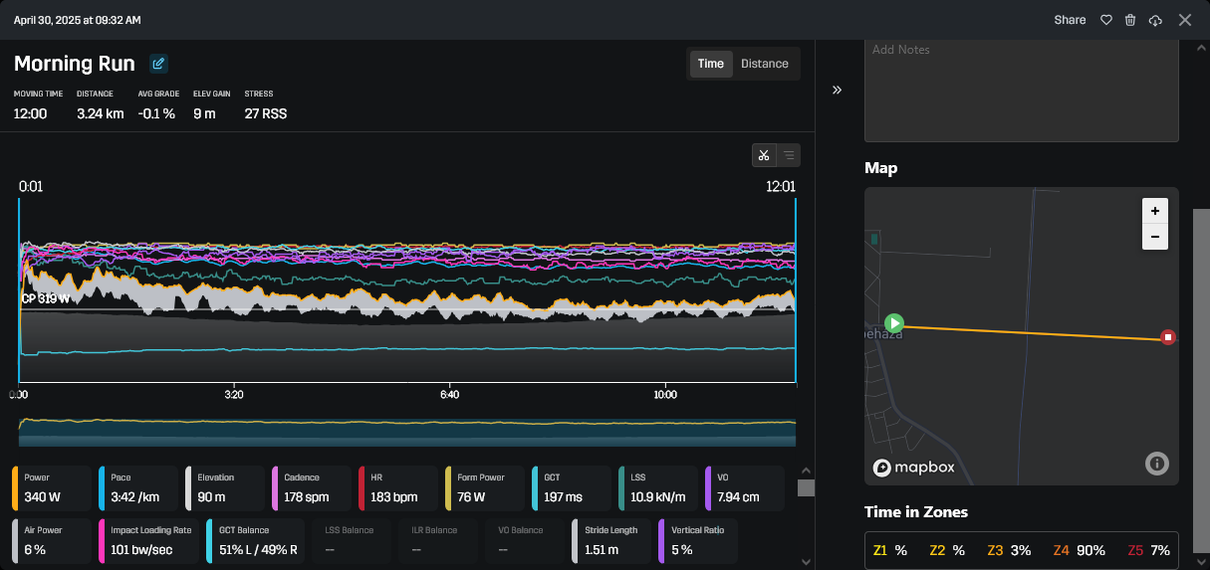Toggle the HR metric card

tap(397, 488)
